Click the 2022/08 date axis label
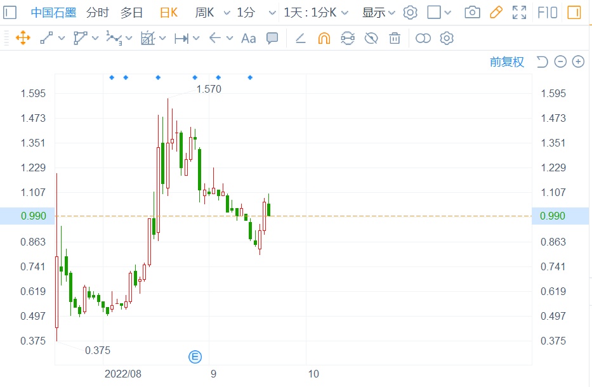The image size is (592, 387). click(x=122, y=374)
